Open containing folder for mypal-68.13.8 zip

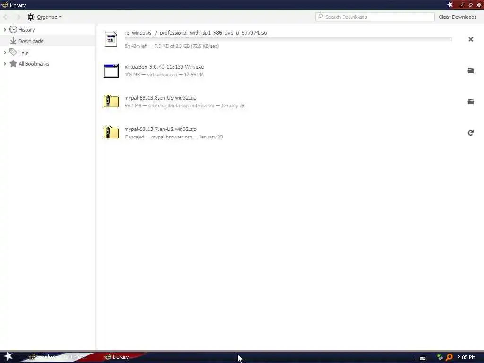pyautogui.click(x=470, y=102)
